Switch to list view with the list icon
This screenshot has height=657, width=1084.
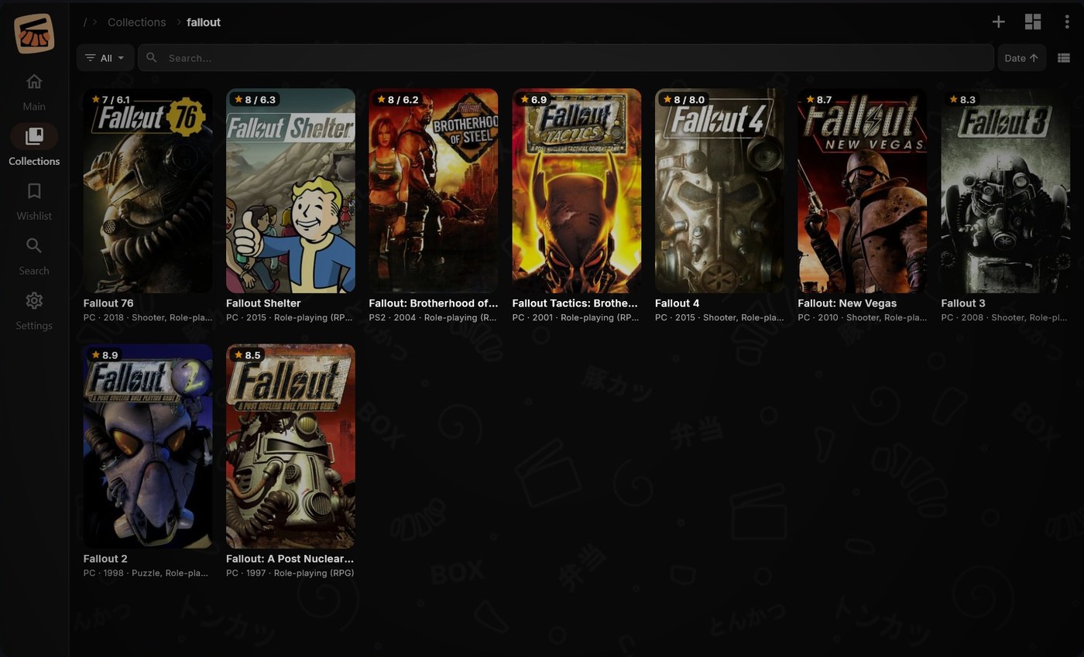(1063, 57)
